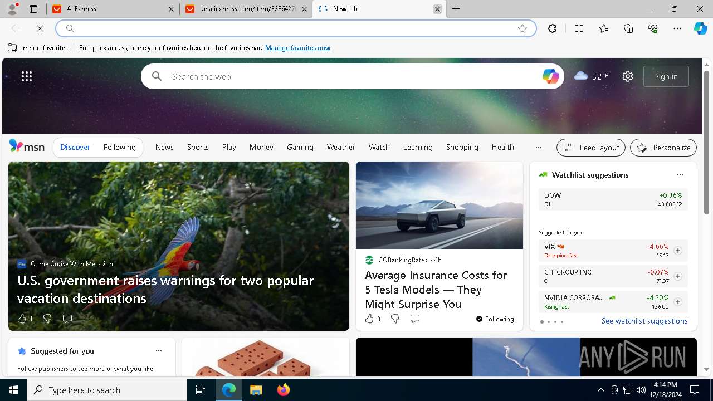This screenshot has width=713, height=401.
Task: Open Task View on taskbar
Action: 201,390
